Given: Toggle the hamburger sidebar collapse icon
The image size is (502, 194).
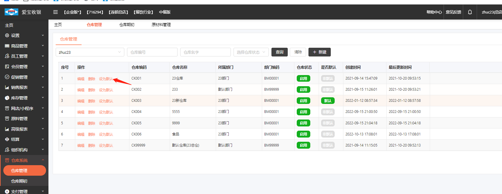Looking at the screenshot, I should click(x=55, y=12).
